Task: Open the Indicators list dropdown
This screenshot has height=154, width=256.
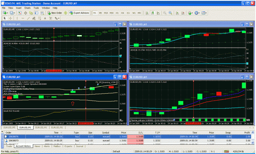Action: [x=190, y=13]
